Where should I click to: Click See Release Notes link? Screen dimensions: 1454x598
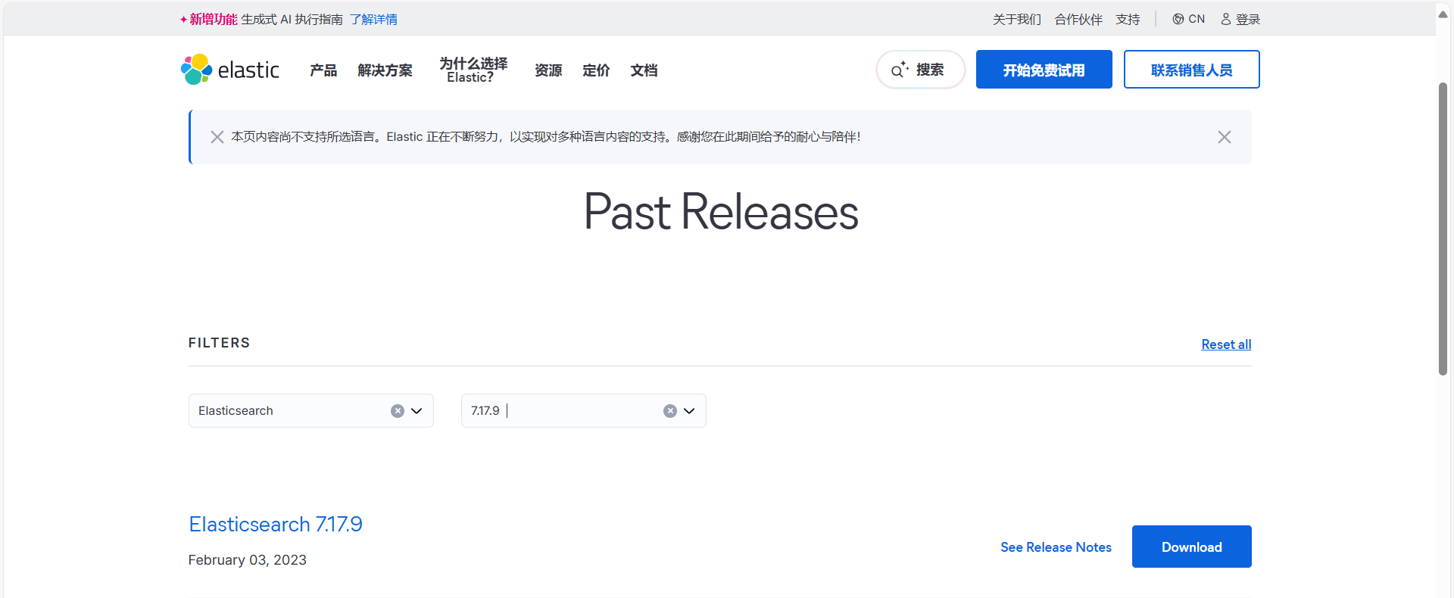pos(1056,547)
